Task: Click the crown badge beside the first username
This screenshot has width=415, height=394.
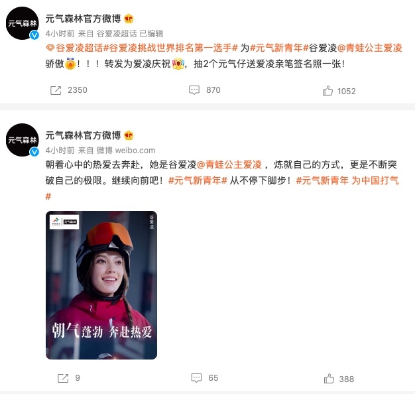Action: pyautogui.click(x=129, y=19)
